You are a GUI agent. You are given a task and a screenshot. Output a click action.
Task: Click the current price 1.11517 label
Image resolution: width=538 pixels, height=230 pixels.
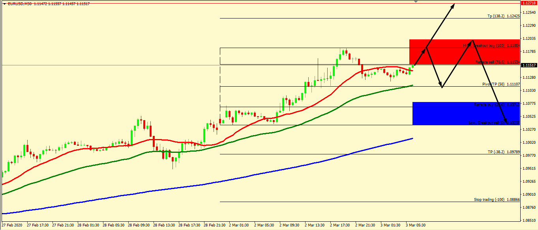(529, 65)
